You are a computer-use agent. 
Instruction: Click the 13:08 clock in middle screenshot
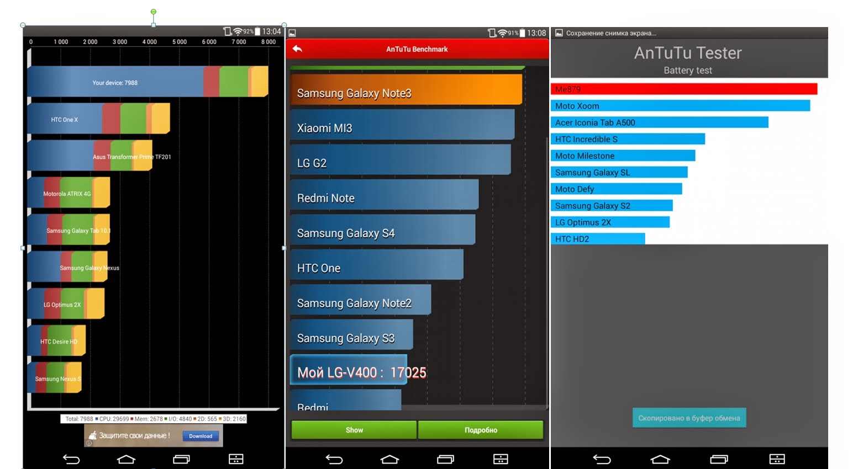point(536,33)
